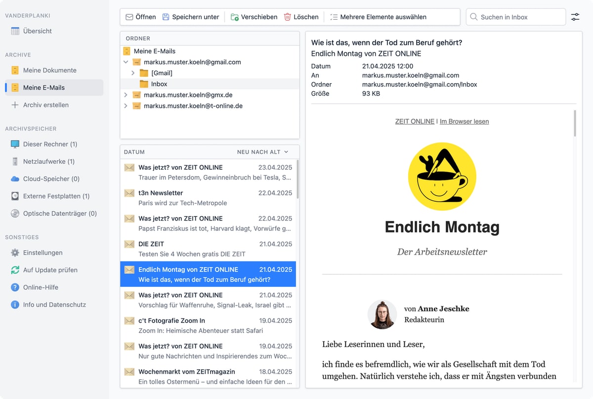Open Online-Hilfe question mark icon
This screenshot has height=399, width=593.
click(x=15, y=287)
